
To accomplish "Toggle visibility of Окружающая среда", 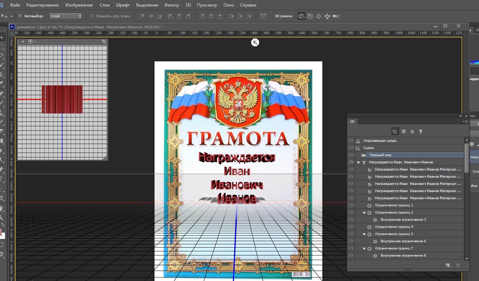I will 351,140.
